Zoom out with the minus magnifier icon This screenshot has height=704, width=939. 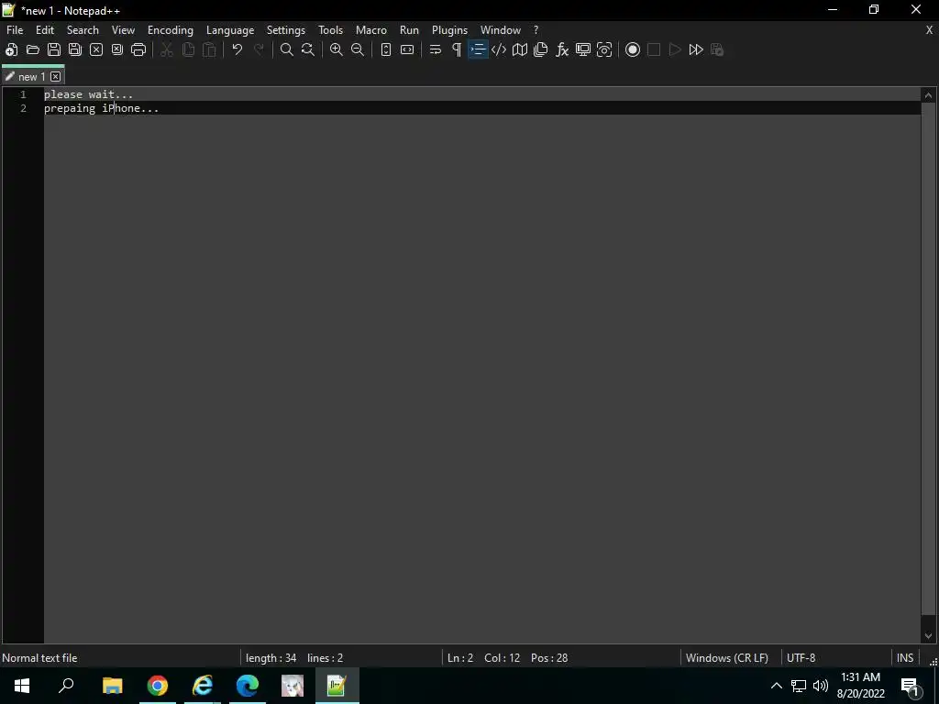click(358, 49)
